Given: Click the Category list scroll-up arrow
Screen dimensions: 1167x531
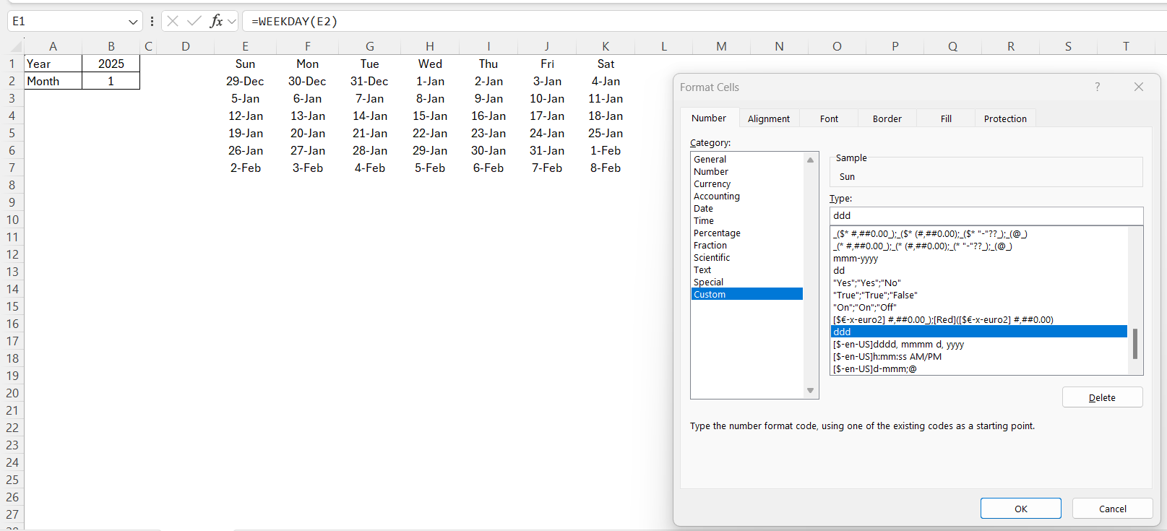Looking at the screenshot, I should (x=810, y=160).
